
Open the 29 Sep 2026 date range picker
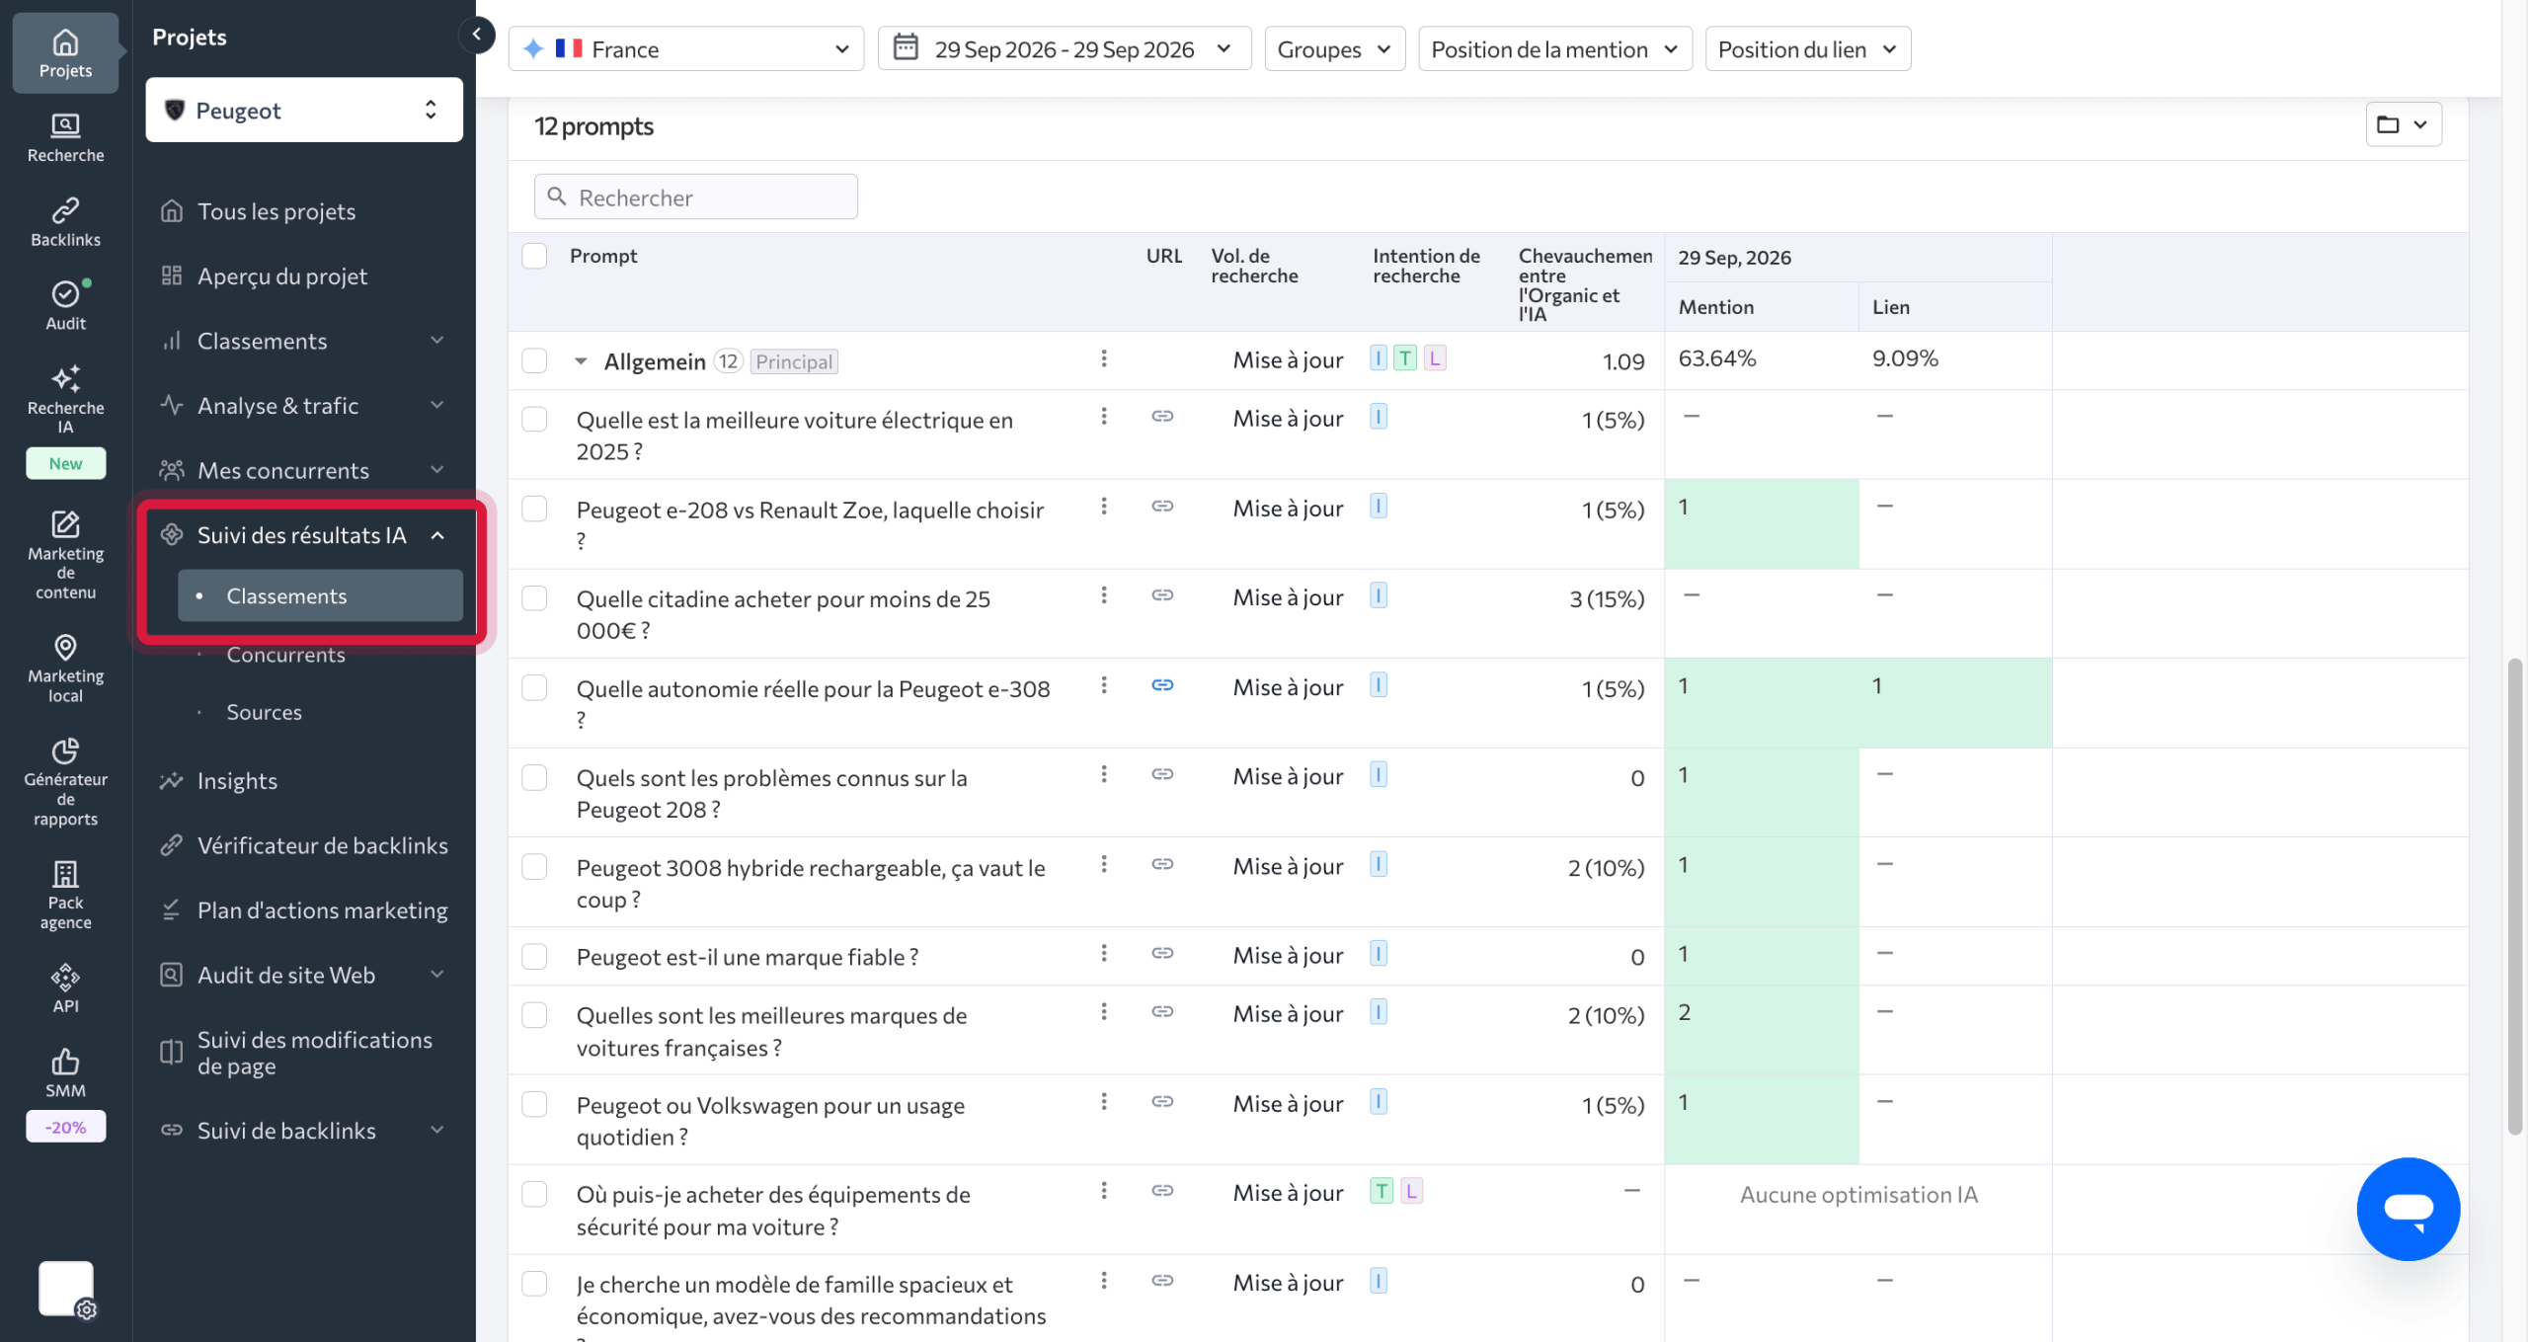pyautogui.click(x=1065, y=48)
